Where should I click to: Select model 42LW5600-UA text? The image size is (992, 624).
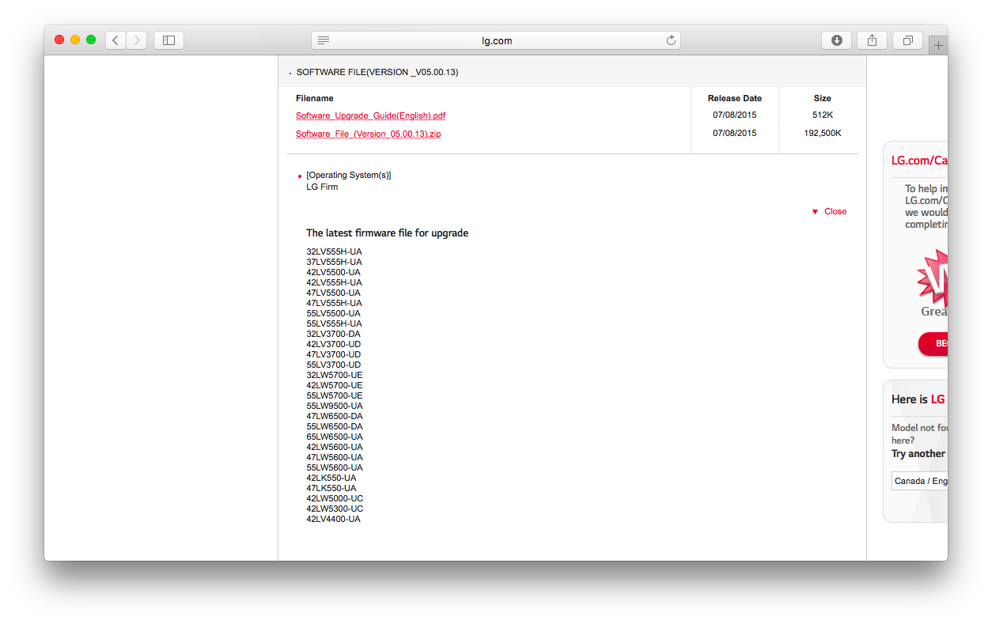pyautogui.click(x=335, y=447)
